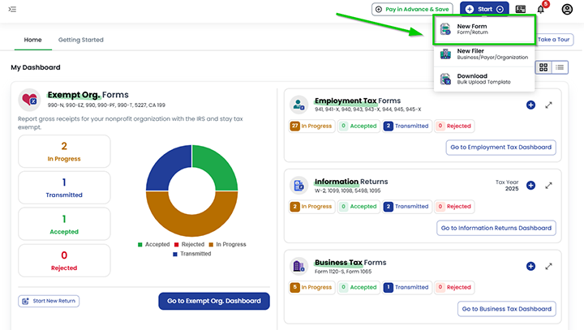Click the Business Tax Forms icon
Screen dimensions: 584x330
[298, 266]
